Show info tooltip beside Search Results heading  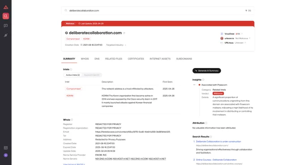[211, 136]
